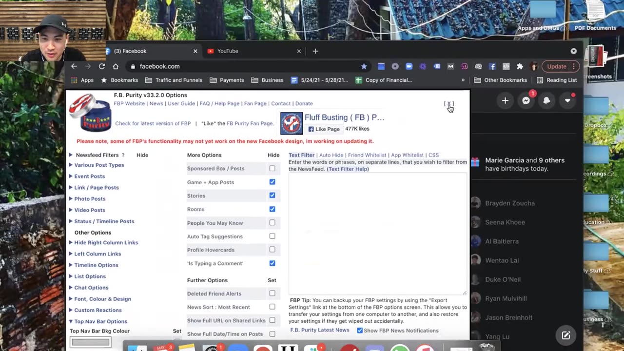Viewport: 624px width, 351px height.
Task: Collapse Top Nav Bar Options
Action: (100, 321)
